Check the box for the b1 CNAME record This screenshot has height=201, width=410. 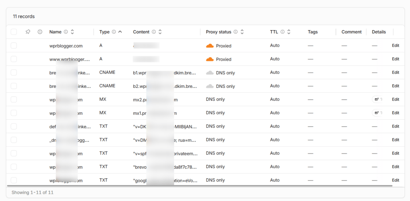14,73
